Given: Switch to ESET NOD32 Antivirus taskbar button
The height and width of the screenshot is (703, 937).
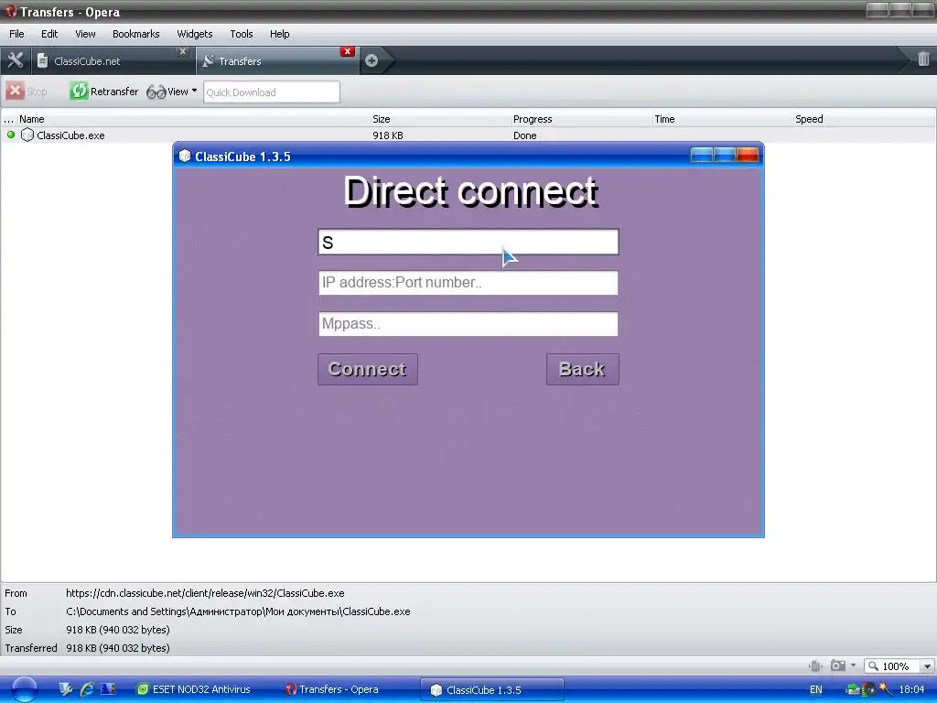Looking at the screenshot, I should [194, 689].
